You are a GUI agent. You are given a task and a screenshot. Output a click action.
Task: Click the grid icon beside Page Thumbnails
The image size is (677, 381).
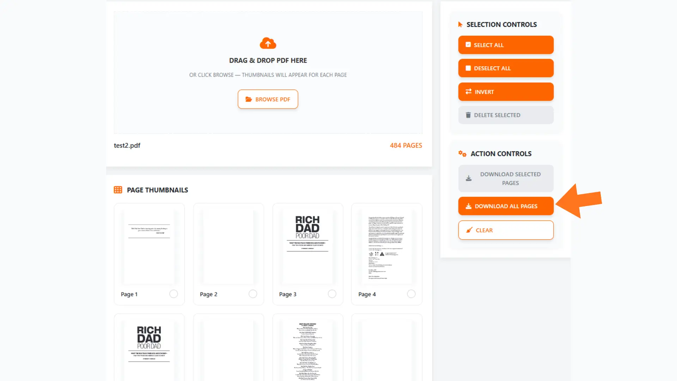click(118, 190)
